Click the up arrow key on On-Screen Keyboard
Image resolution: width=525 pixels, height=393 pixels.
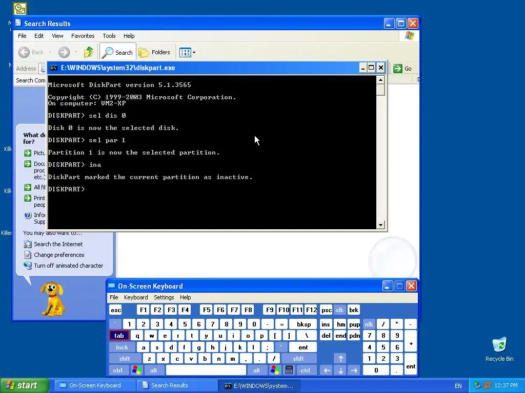(x=340, y=359)
